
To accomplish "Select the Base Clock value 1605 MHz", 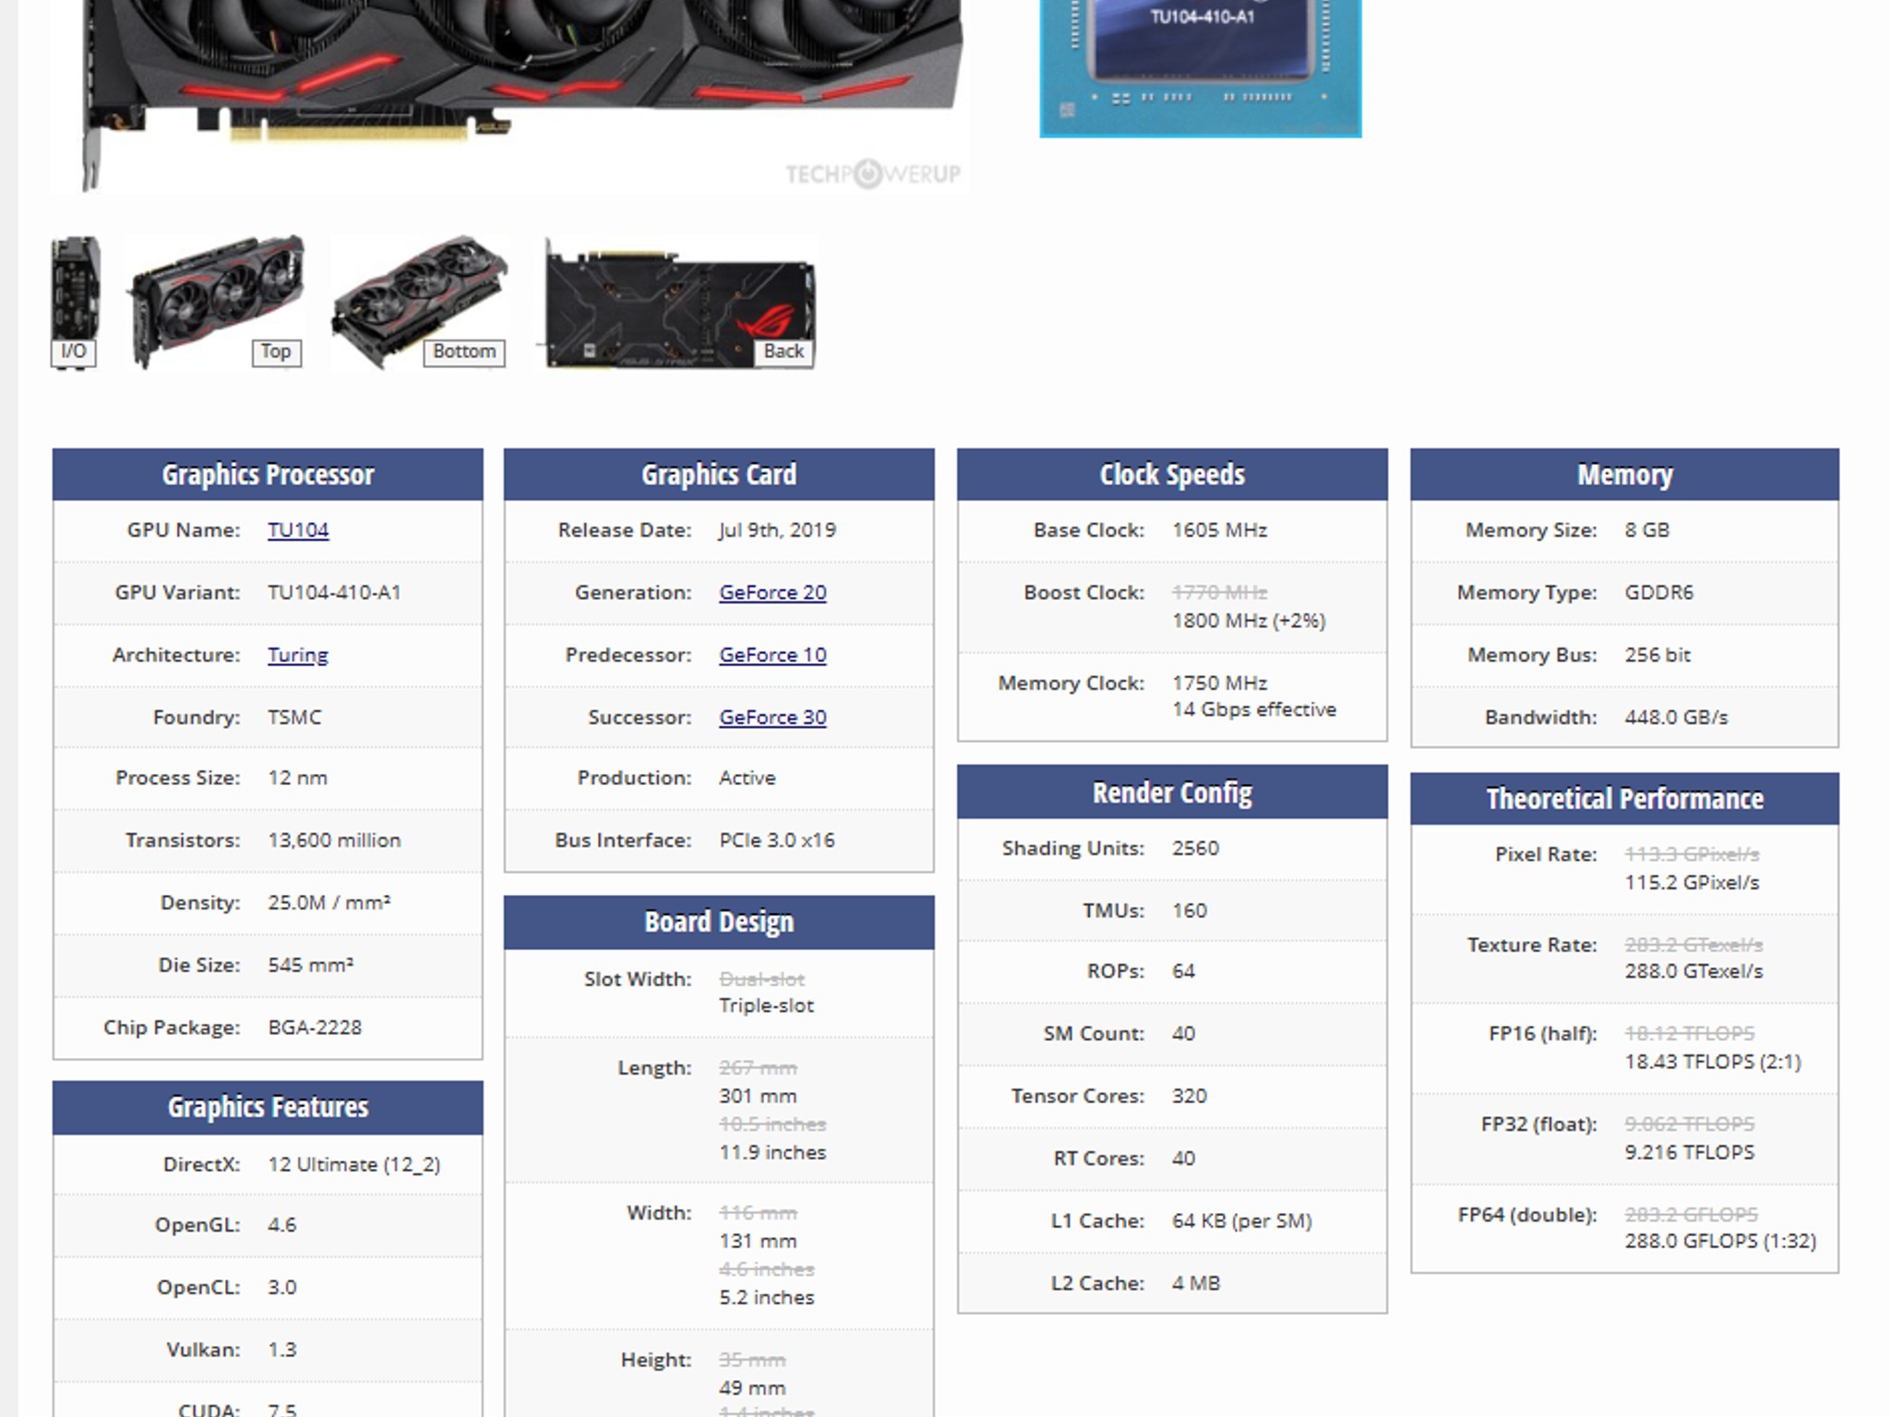I will pyautogui.click(x=1219, y=530).
